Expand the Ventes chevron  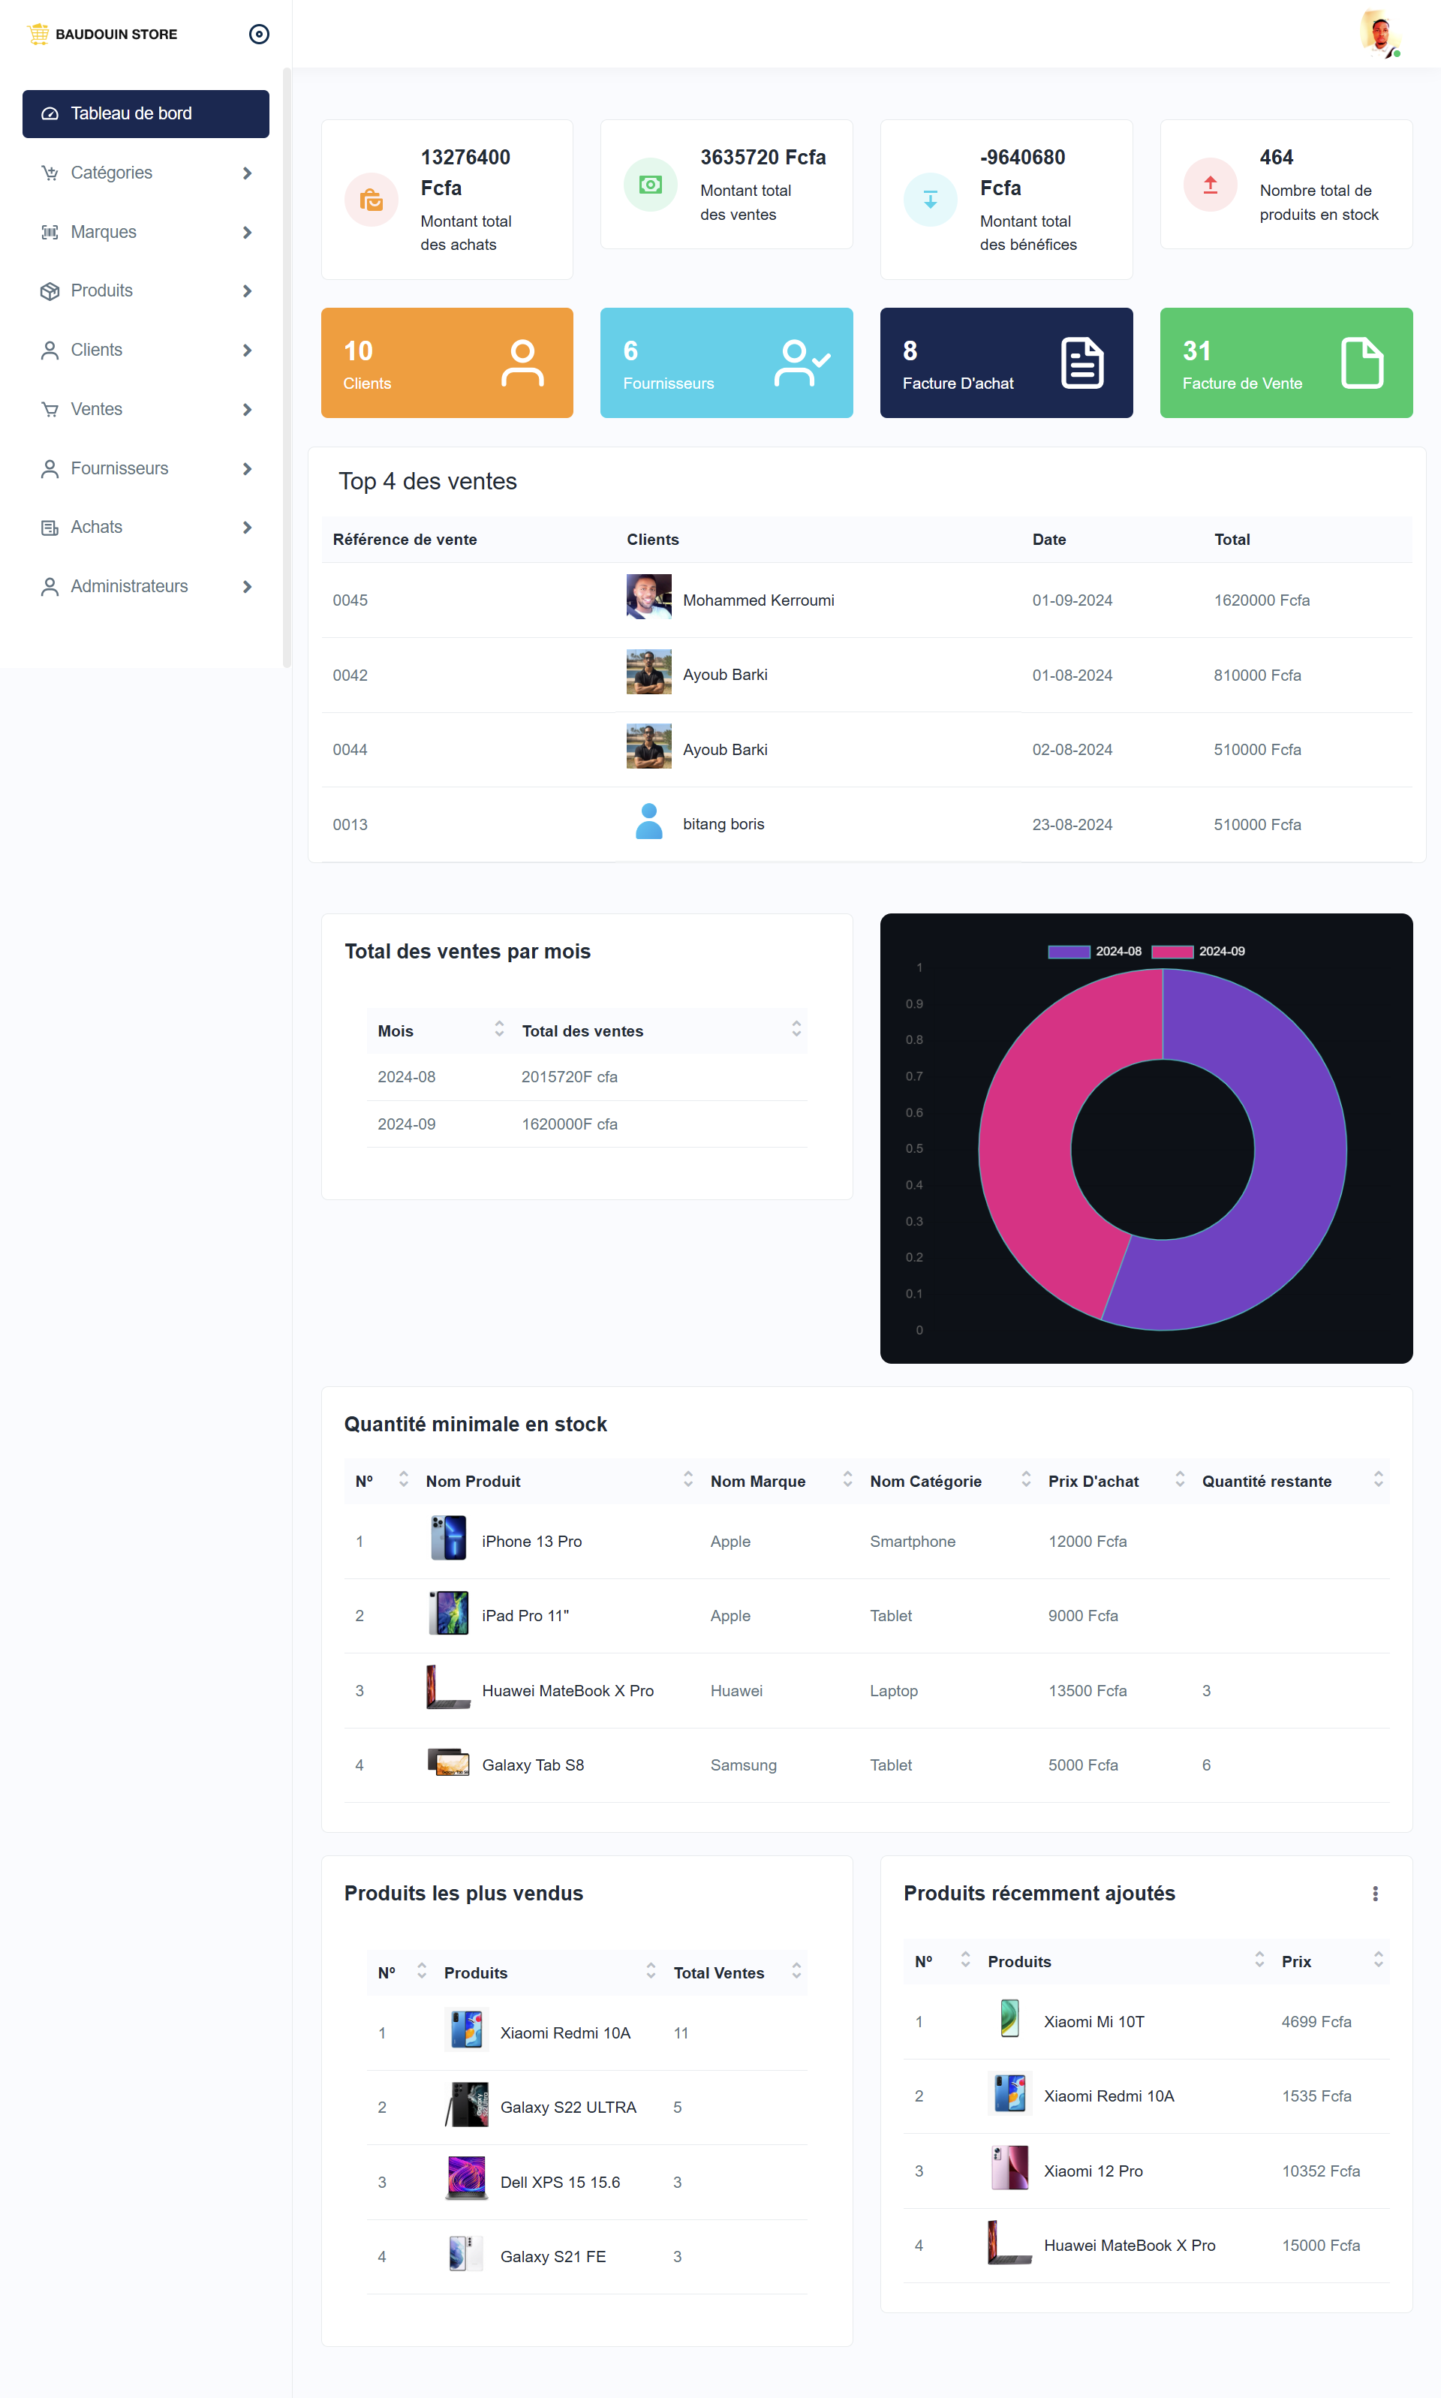pyautogui.click(x=247, y=410)
